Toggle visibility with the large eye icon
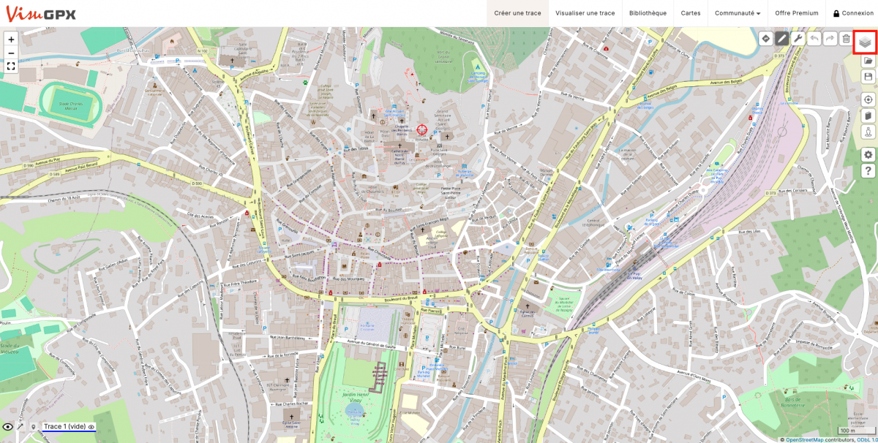Viewport: 878px width, 443px height. click(x=8, y=427)
